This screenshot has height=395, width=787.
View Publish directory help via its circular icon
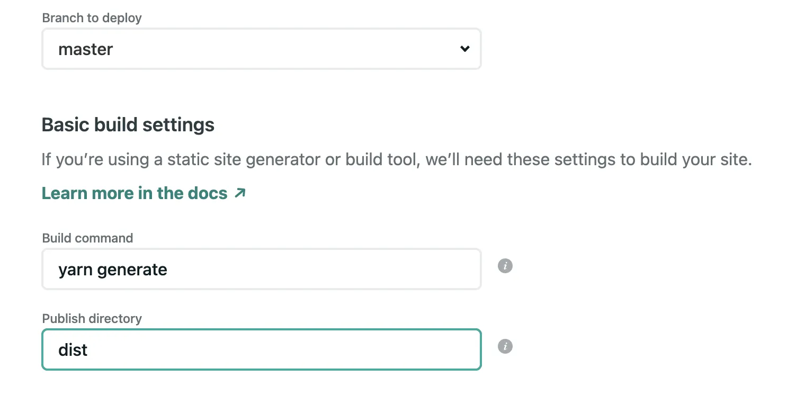coord(505,346)
